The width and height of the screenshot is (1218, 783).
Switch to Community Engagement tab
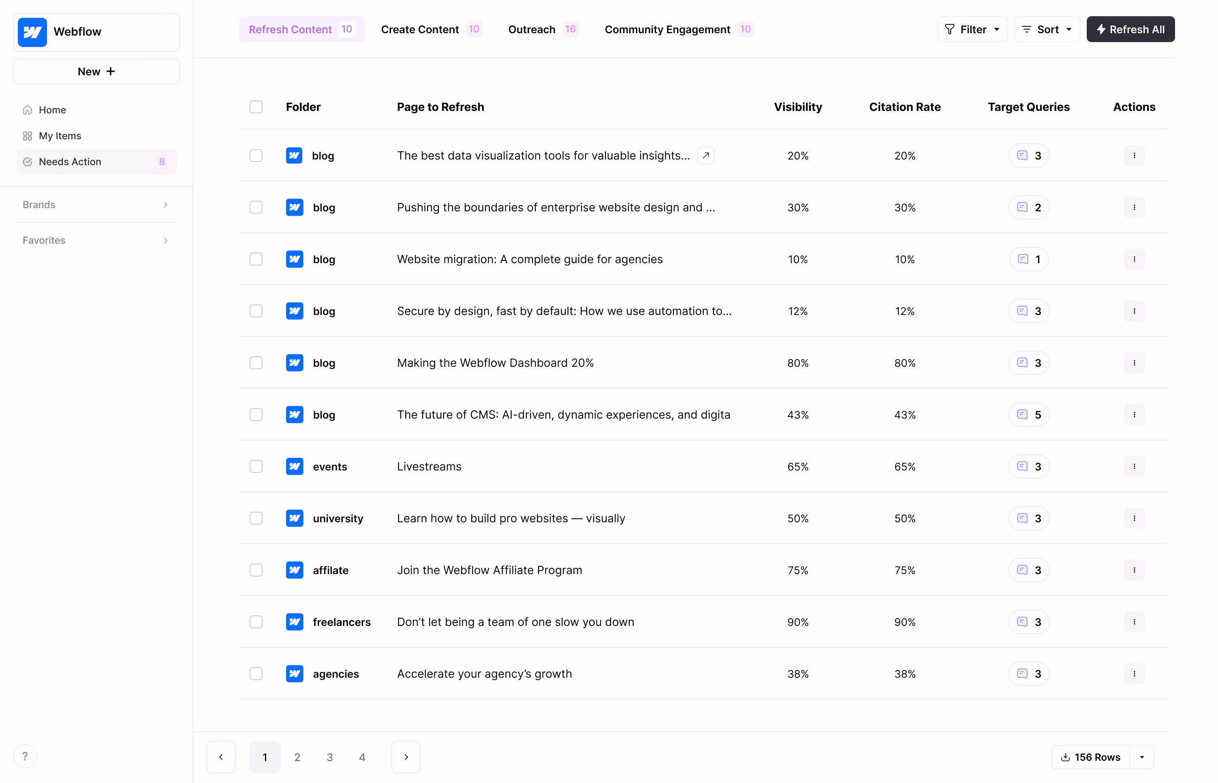tap(679, 30)
